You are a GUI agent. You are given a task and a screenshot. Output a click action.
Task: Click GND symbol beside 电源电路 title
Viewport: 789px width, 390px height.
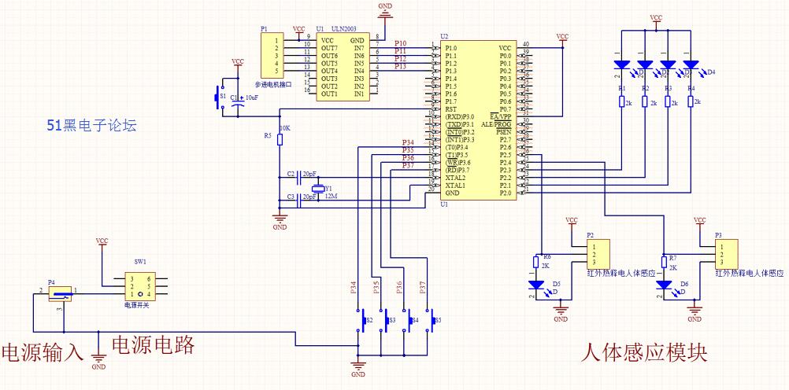click(98, 360)
